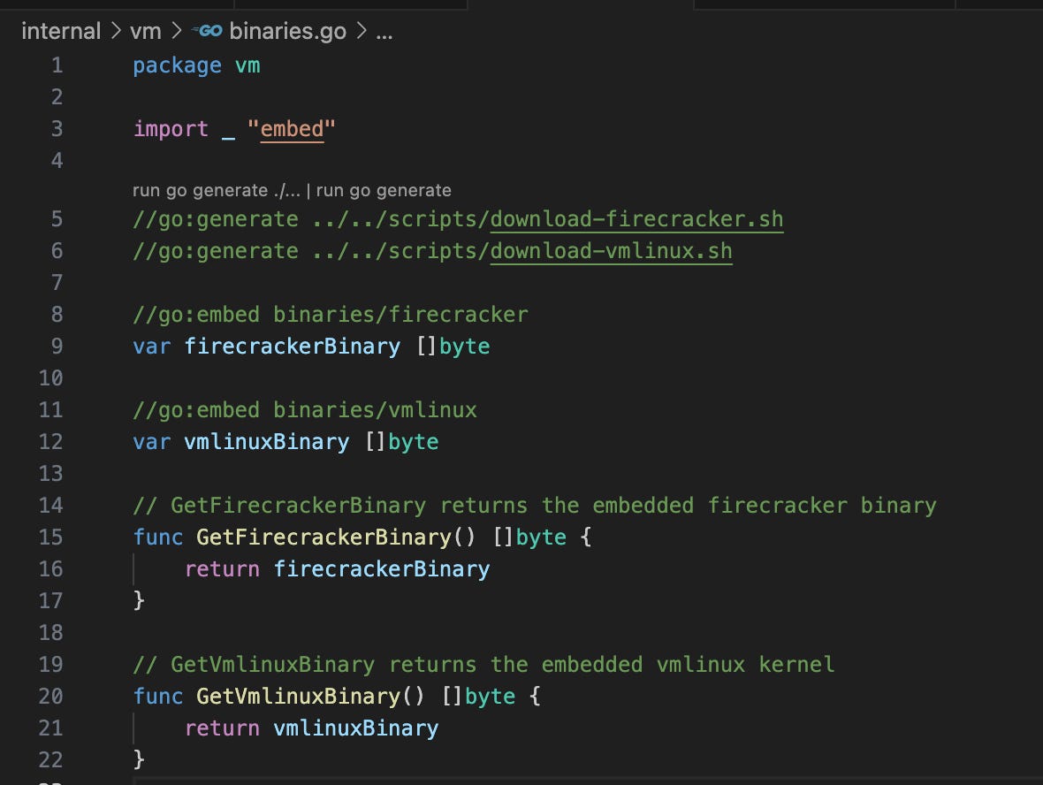The height and width of the screenshot is (785, 1043).
Task: Click the Go file icon in breadcrumb
Action: click(x=207, y=31)
